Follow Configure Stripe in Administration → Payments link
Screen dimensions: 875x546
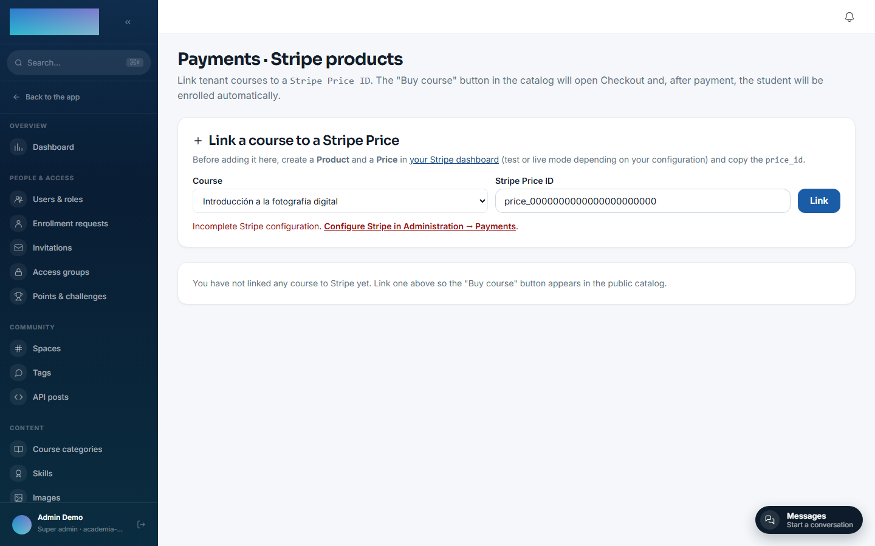(420, 226)
